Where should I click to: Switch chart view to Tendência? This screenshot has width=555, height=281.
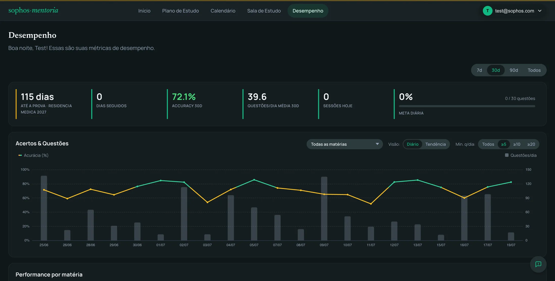tap(435, 144)
